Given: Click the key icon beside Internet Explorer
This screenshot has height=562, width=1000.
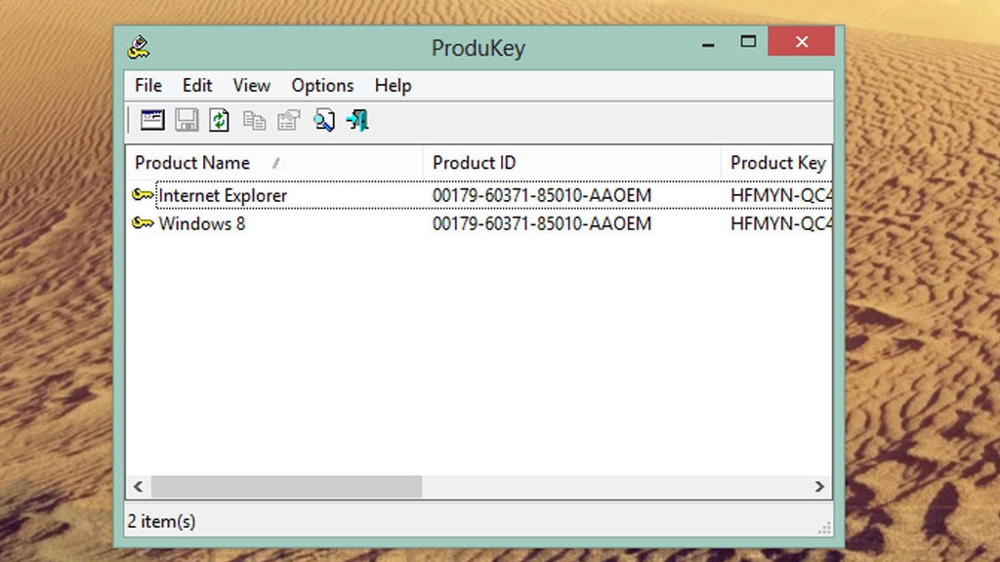Looking at the screenshot, I should tap(143, 195).
